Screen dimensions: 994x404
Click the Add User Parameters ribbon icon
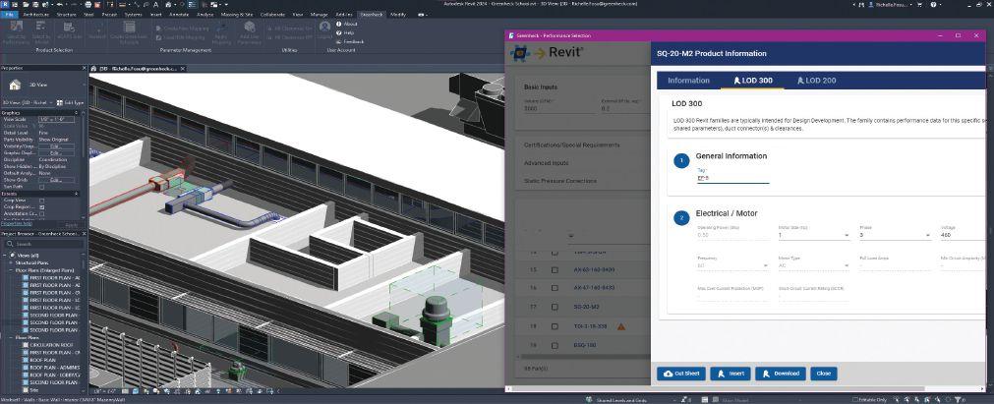pos(250,31)
